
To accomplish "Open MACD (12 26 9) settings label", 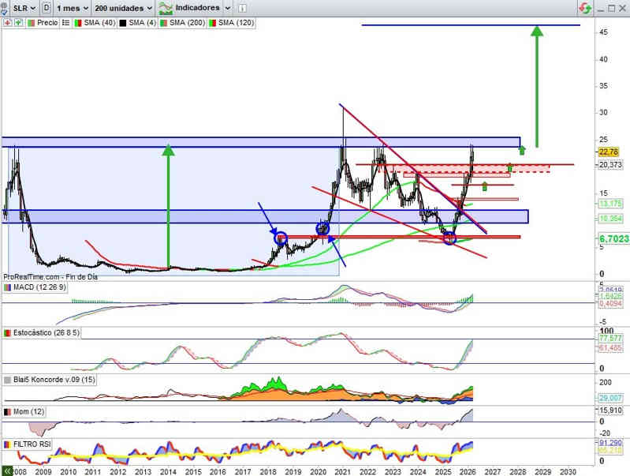I will click(x=39, y=287).
